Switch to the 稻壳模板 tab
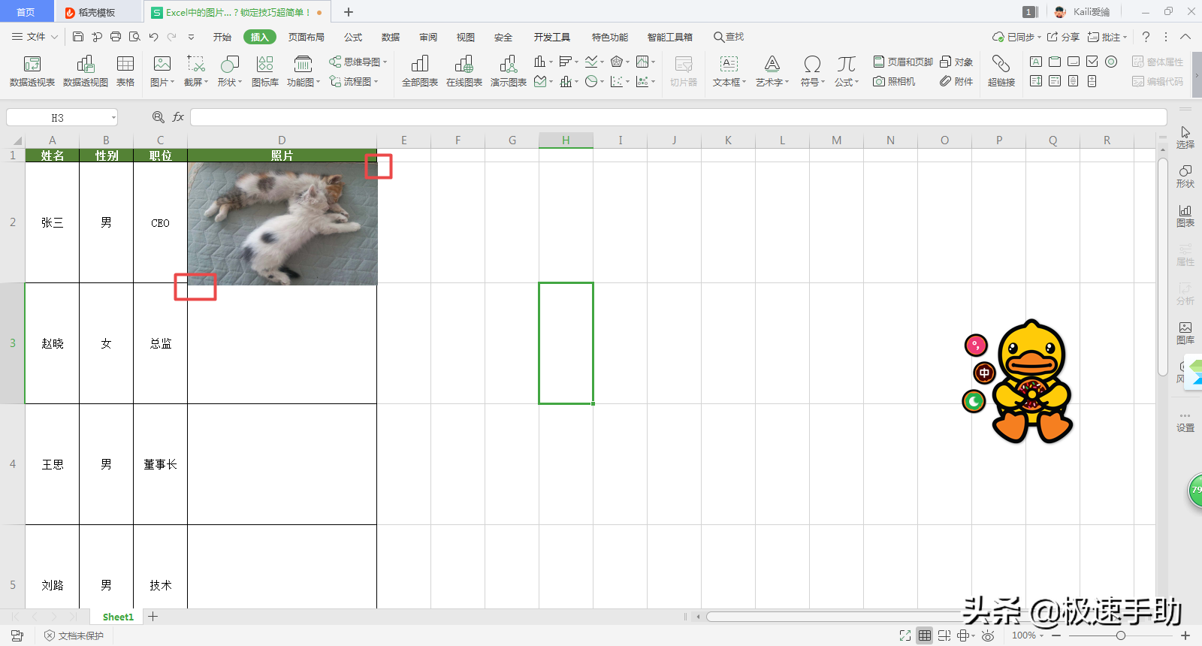This screenshot has height=646, width=1202. pos(97,12)
